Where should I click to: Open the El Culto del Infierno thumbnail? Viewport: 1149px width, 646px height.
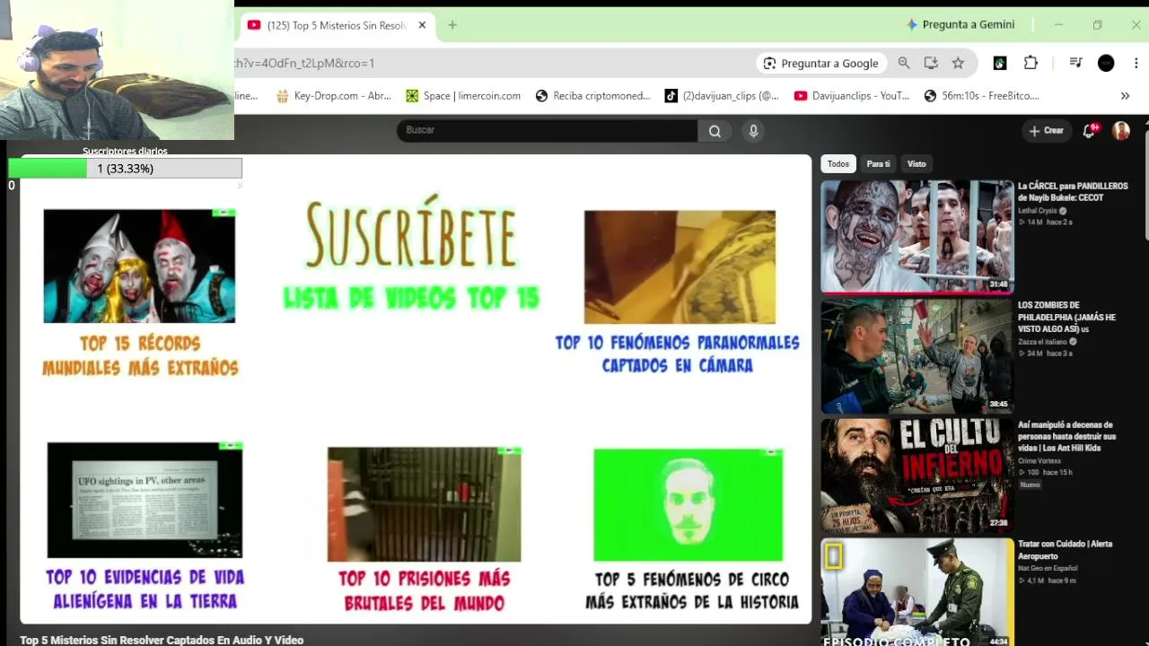click(917, 476)
